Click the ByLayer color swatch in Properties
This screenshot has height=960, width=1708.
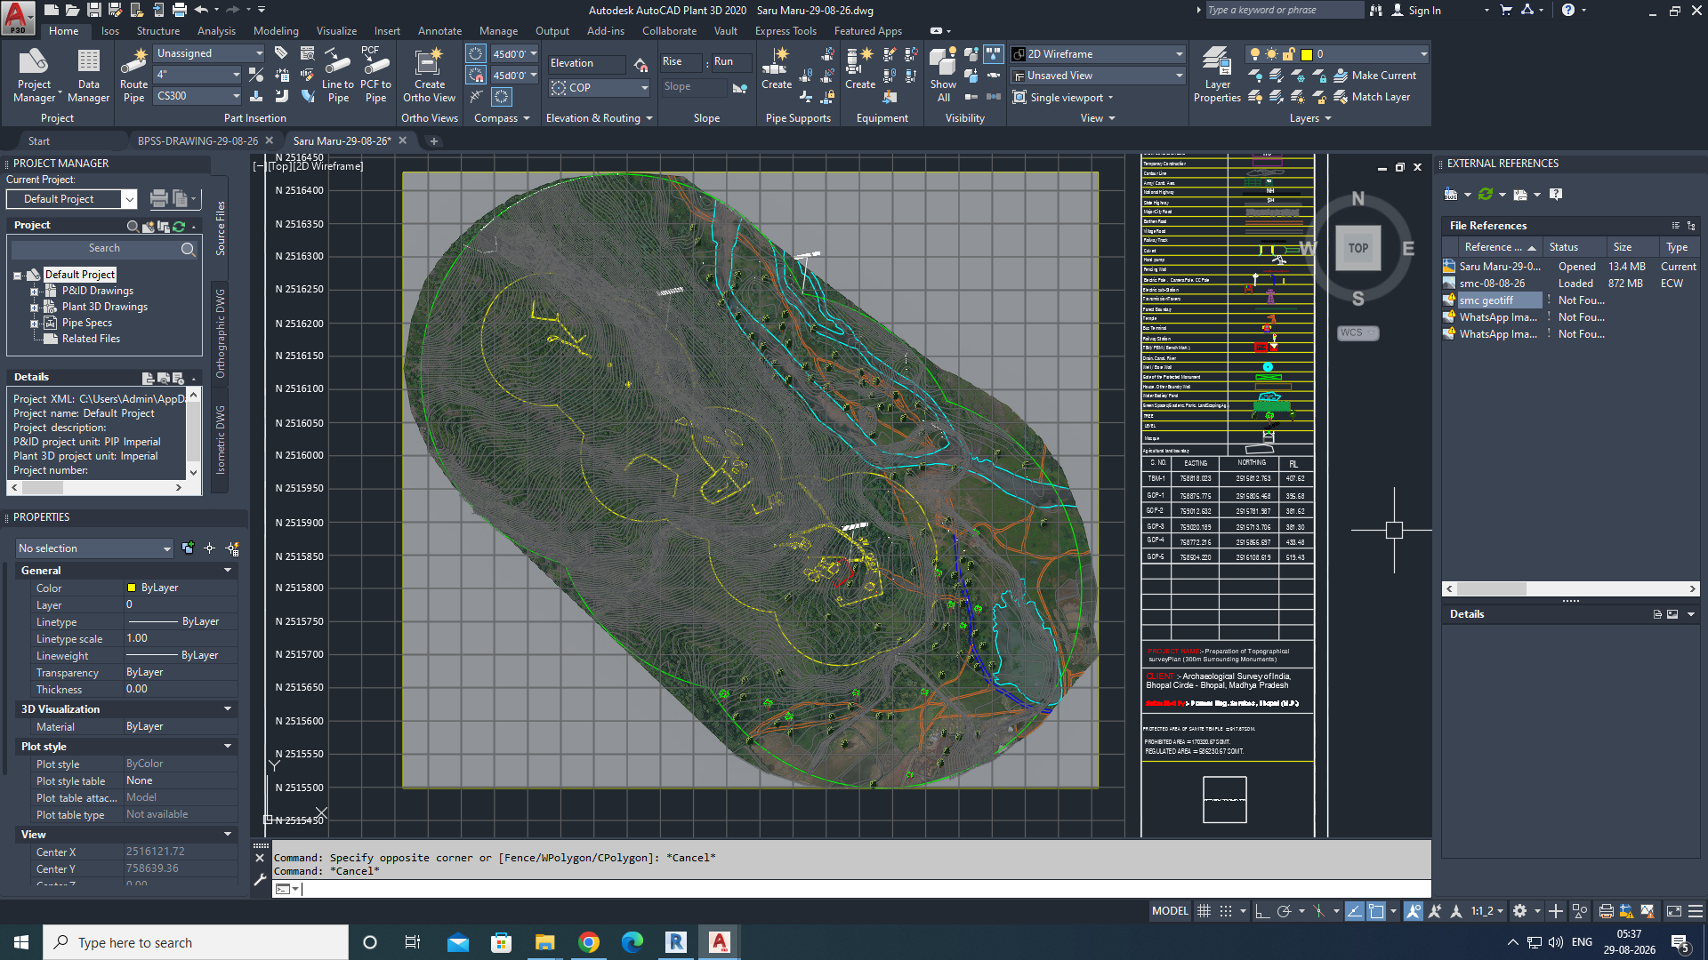click(x=132, y=588)
